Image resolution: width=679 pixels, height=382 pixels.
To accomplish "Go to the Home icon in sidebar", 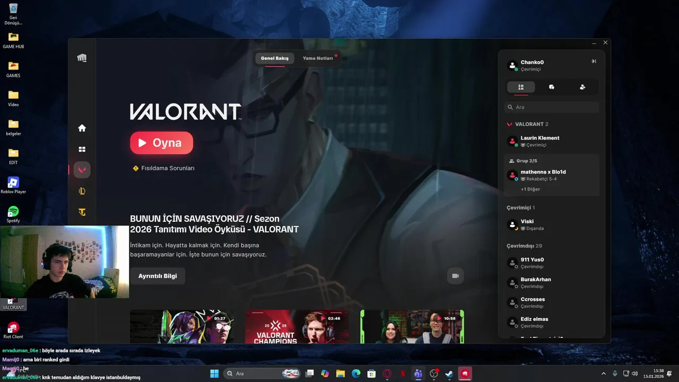I will pyautogui.click(x=82, y=128).
